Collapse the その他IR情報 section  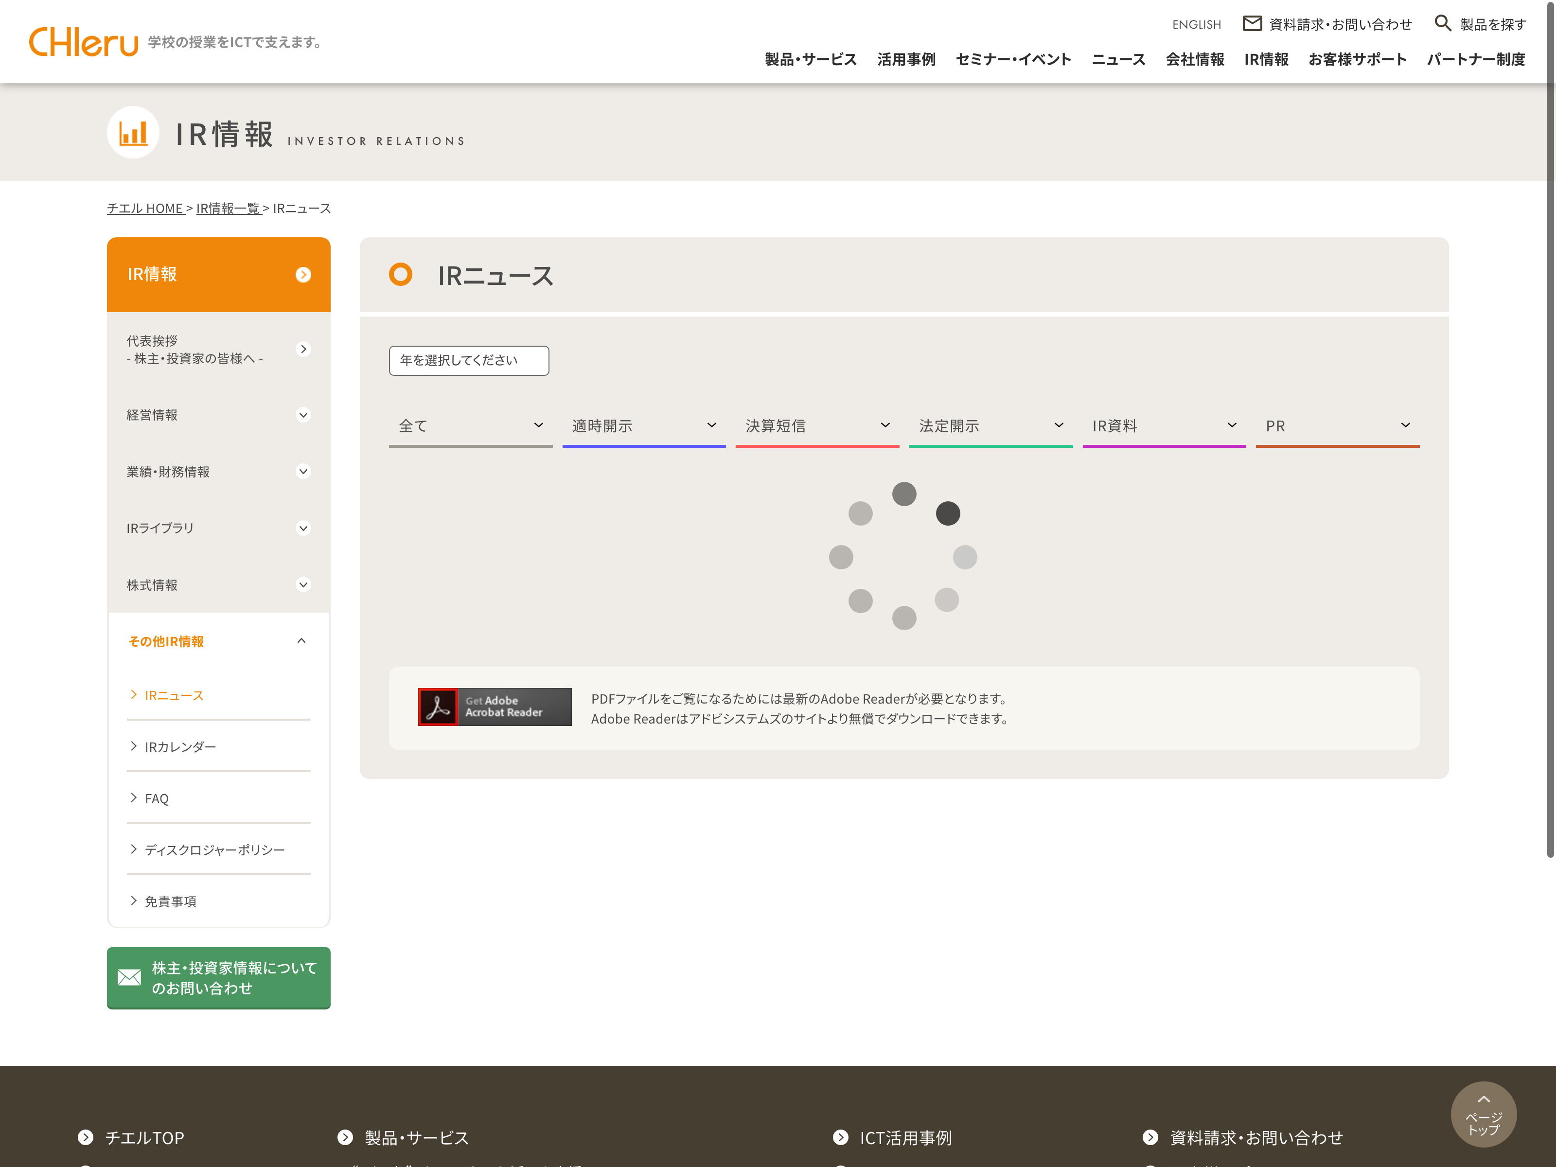click(x=302, y=641)
